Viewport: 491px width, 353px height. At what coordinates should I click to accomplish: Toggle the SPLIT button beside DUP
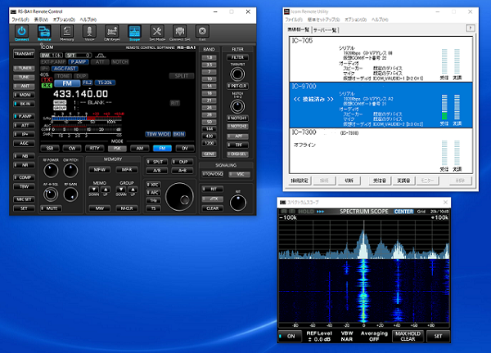157,162
